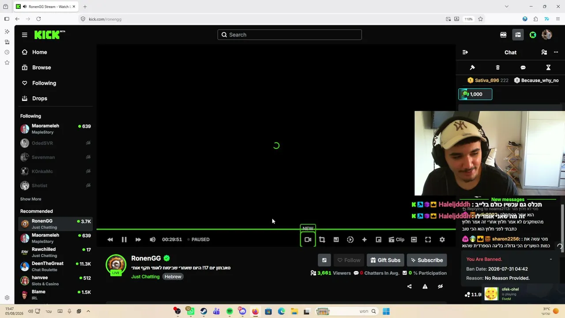Open player settings gear
Image resolution: width=565 pixels, height=318 pixels.
[442, 239]
